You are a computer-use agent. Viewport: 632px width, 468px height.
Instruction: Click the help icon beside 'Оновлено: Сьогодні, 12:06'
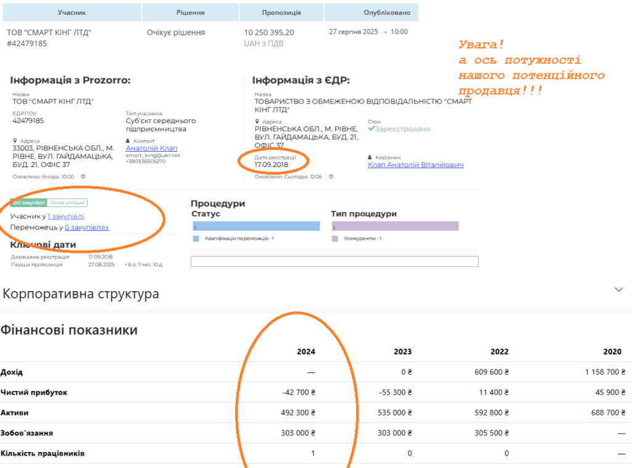tap(331, 176)
